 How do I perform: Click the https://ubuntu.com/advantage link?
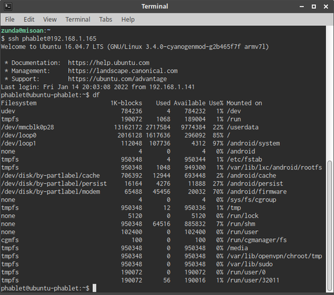pos(118,79)
